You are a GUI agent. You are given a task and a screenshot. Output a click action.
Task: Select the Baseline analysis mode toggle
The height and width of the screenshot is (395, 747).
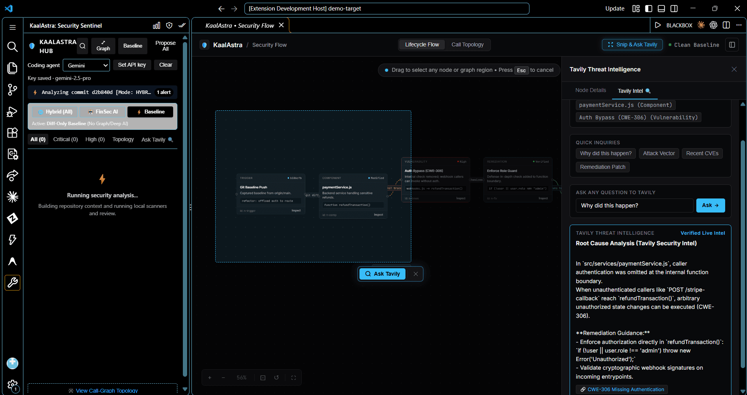[150, 112]
